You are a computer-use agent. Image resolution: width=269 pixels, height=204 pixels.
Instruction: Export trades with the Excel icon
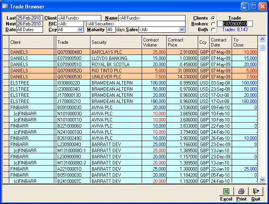(x=227, y=191)
